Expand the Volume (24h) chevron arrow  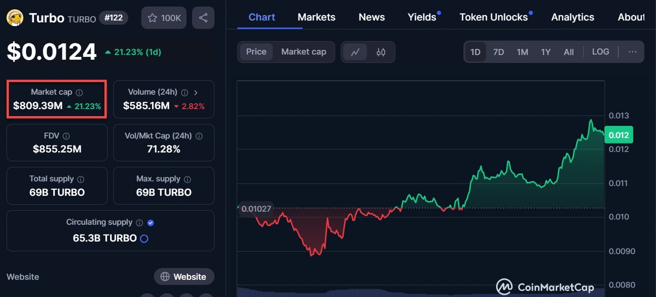coord(196,92)
